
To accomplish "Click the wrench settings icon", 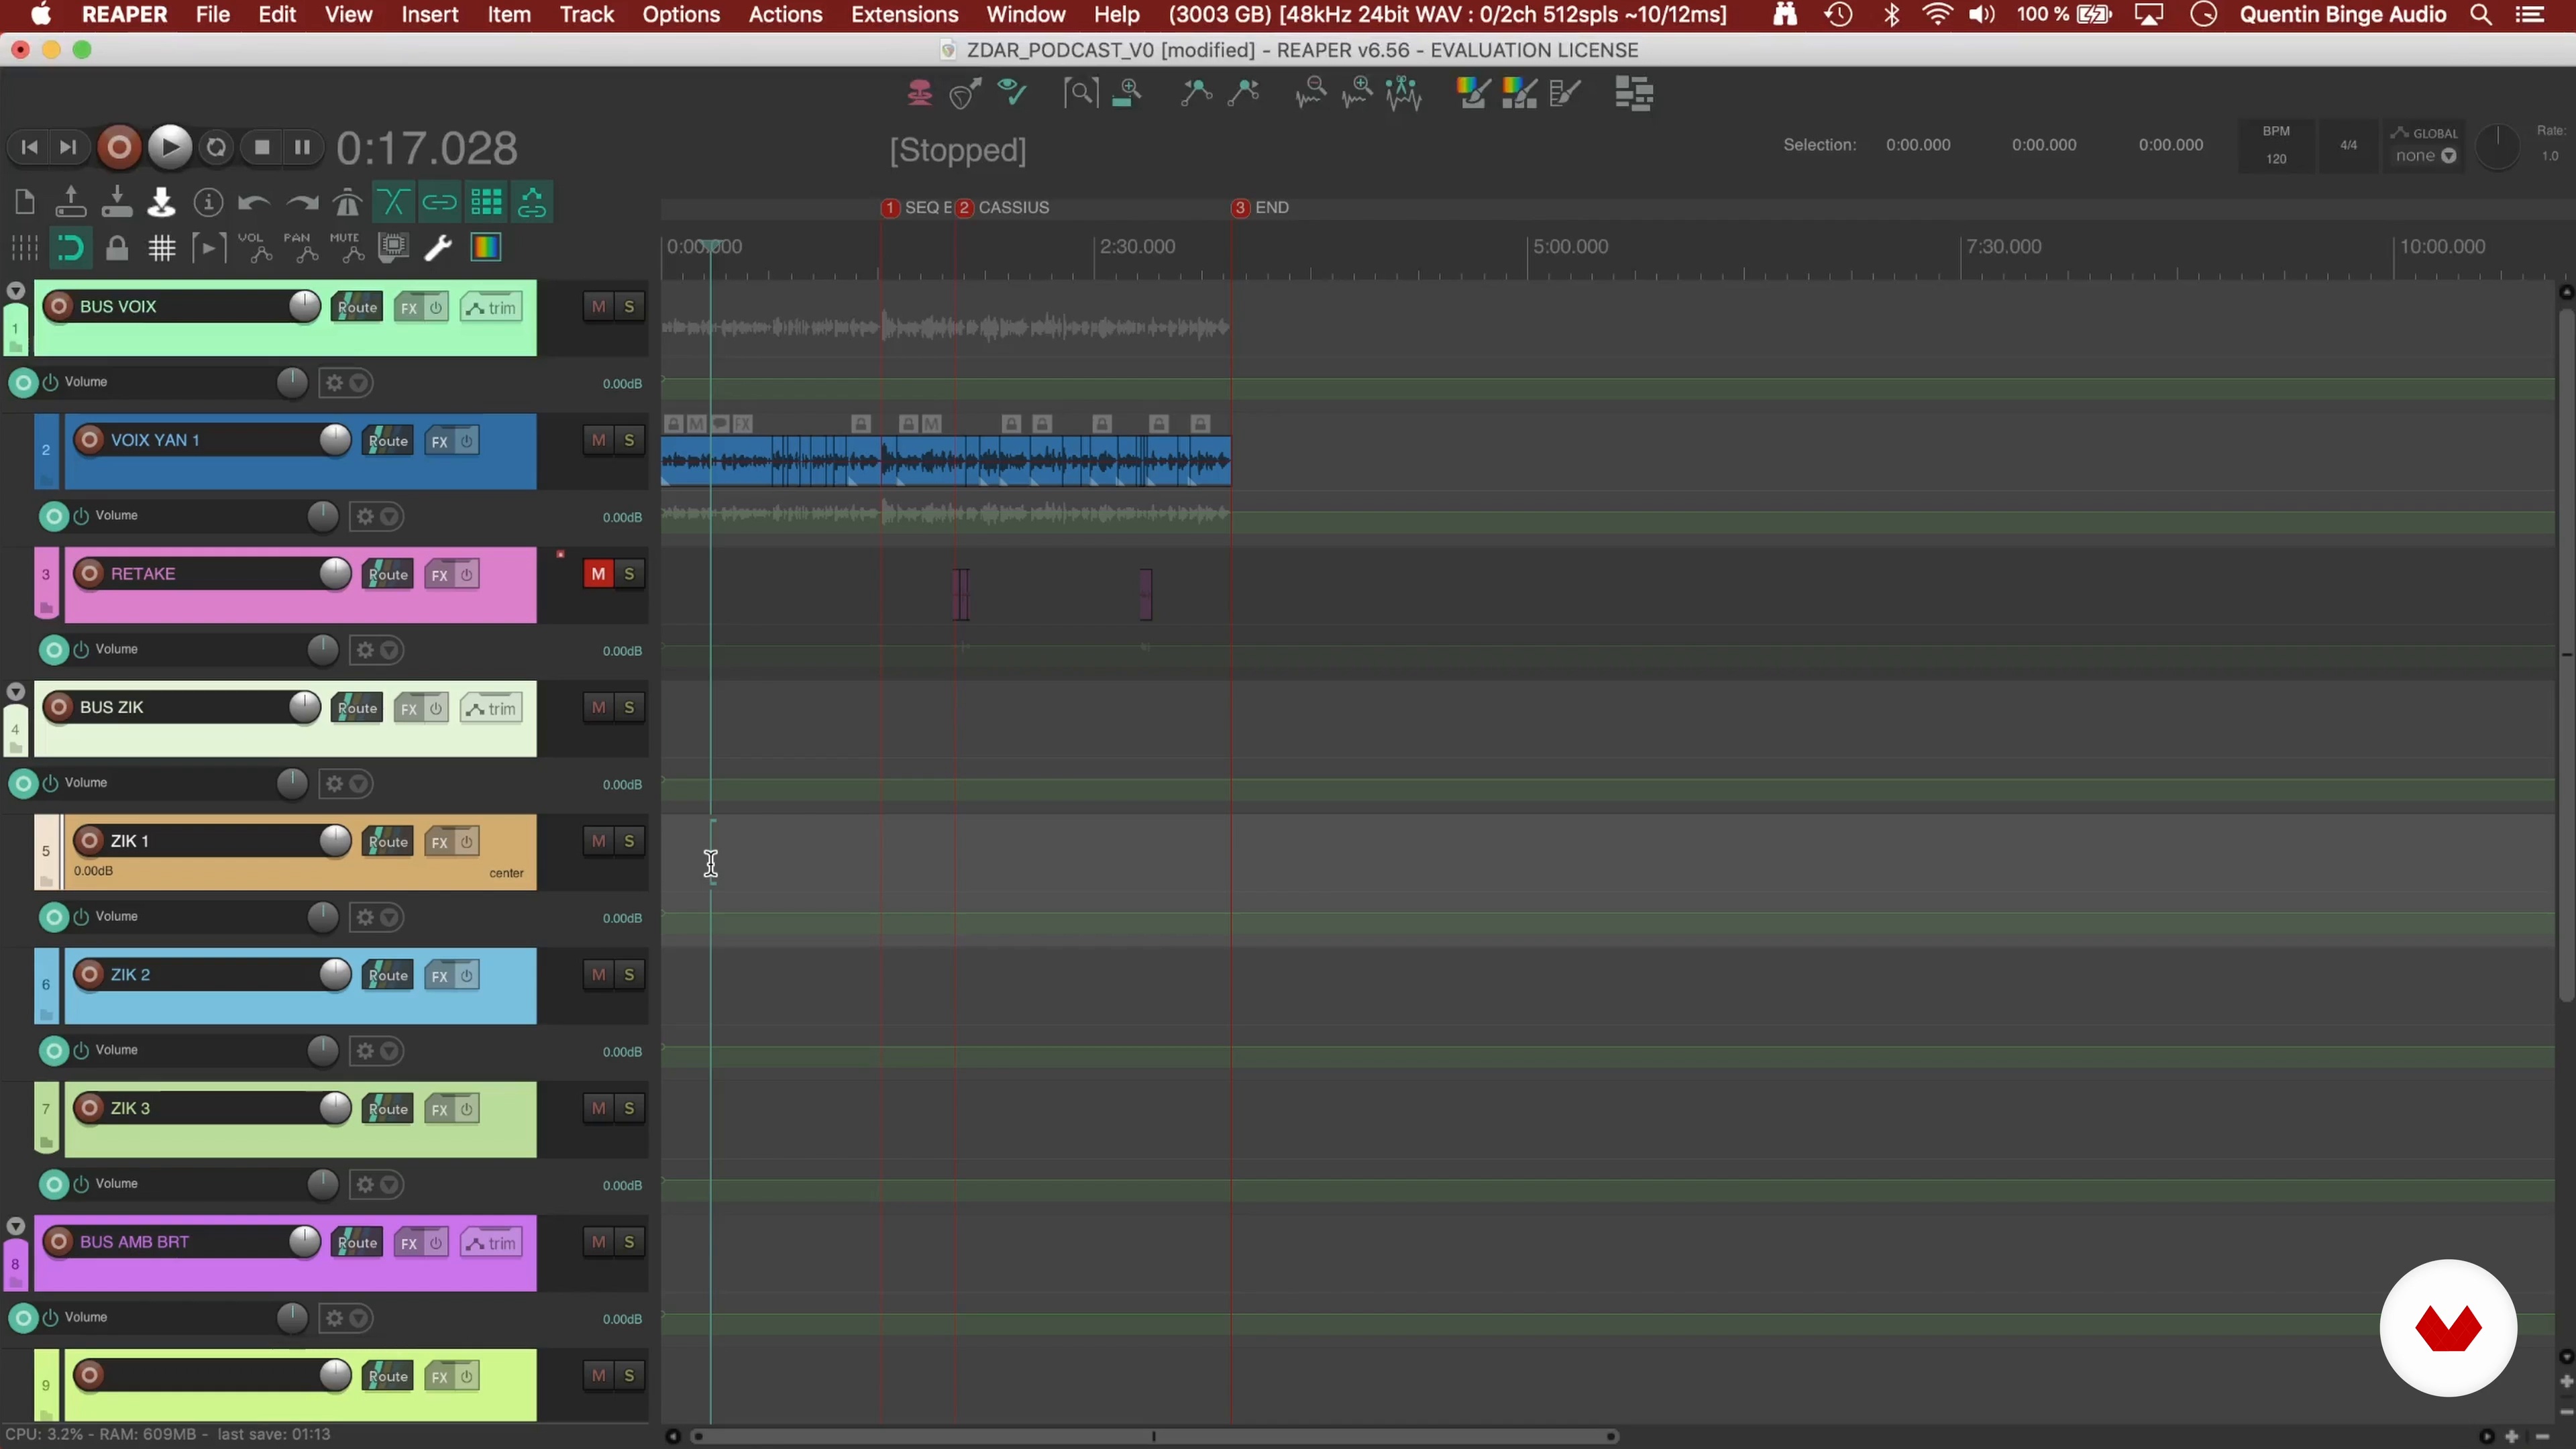I will point(439,248).
